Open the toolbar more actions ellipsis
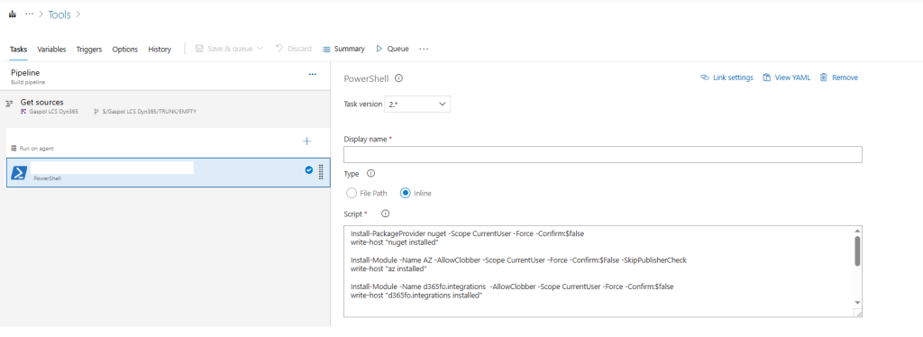Image resolution: width=923 pixels, height=337 pixels. (x=424, y=49)
